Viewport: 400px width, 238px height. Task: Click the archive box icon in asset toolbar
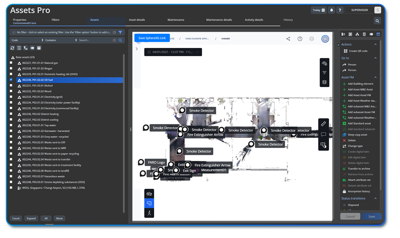tap(39, 48)
